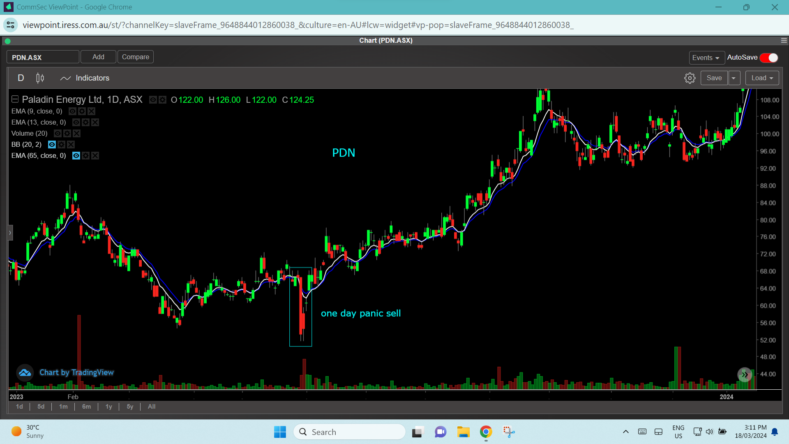Open the D interval selector
This screenshot has width=789, height=444.
21,78
